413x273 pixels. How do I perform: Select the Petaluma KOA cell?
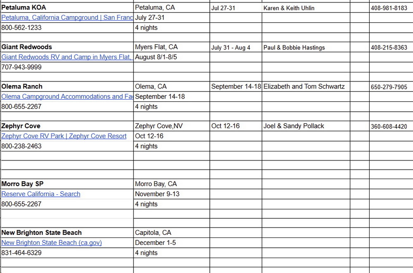24,7
